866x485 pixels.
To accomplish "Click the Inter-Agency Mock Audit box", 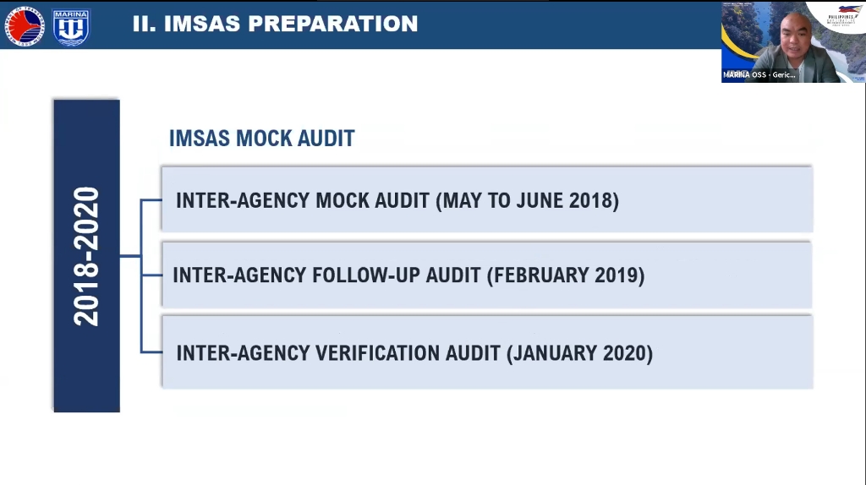I will click(x=486, y=199).
